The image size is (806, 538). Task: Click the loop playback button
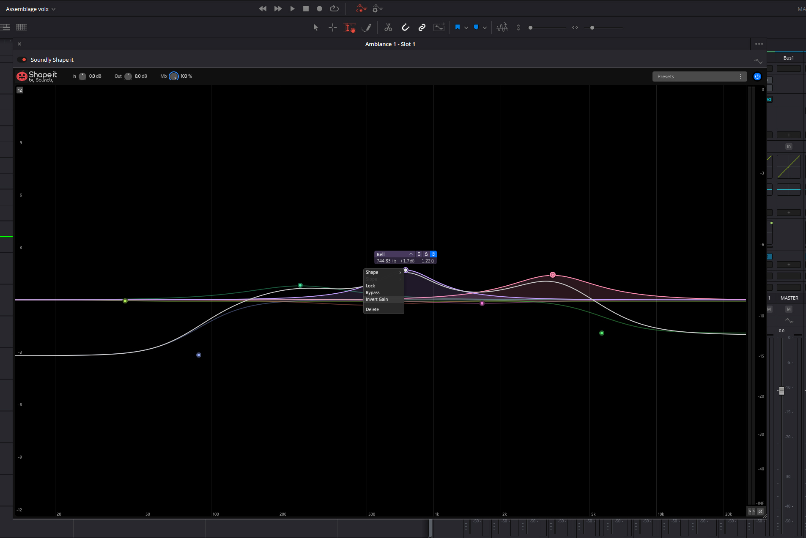click(334, 8)
